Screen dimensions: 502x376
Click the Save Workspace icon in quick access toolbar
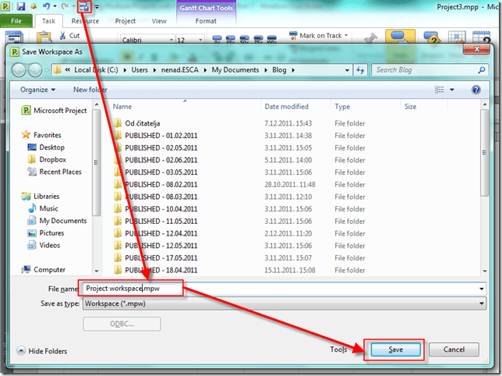click(x=85, y=7)
